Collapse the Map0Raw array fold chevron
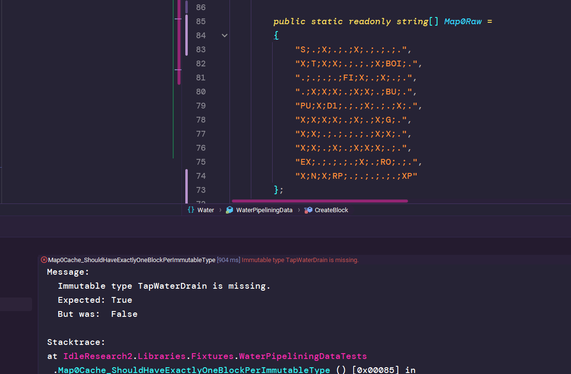The image size is (571, 374). point(225,35)
